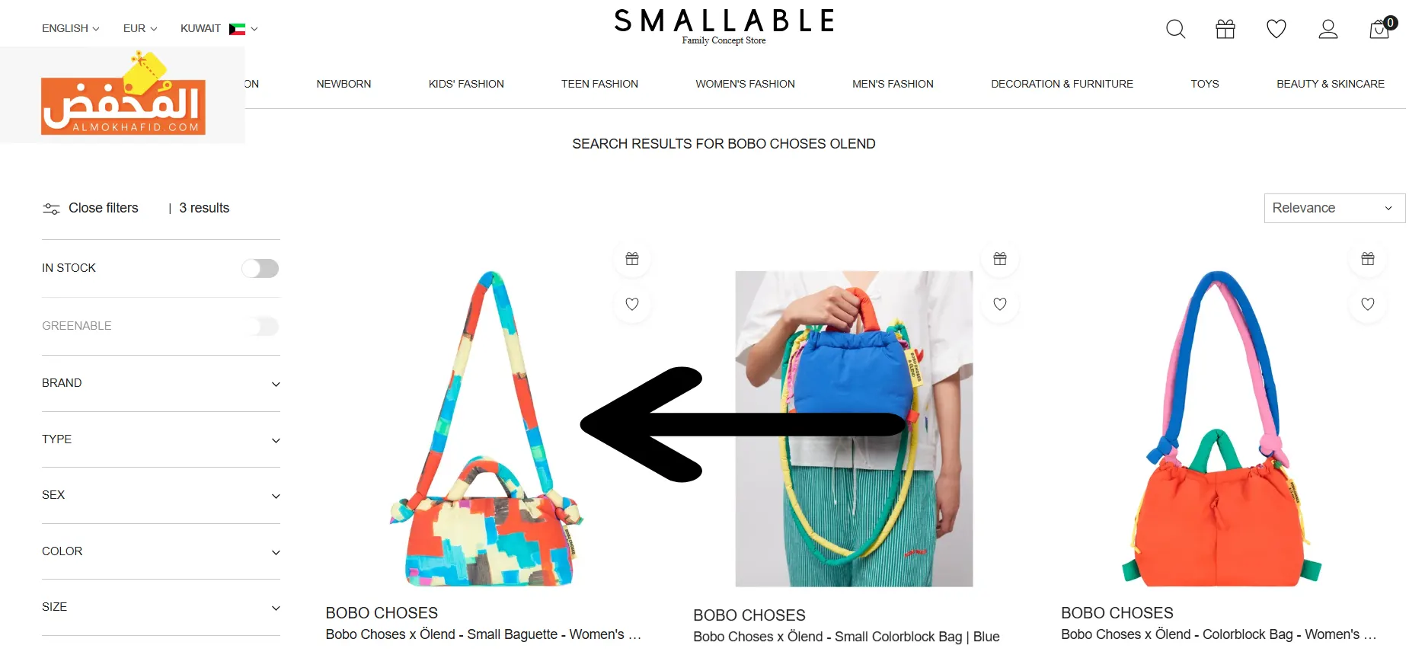The width and height of the screenshot is (1425, 658).
Task: Open the Relevance sort dropdown
Action: (1334, 208)
